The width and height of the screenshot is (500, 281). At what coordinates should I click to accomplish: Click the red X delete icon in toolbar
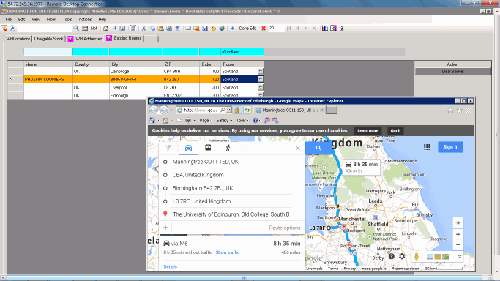coord(264,29)
